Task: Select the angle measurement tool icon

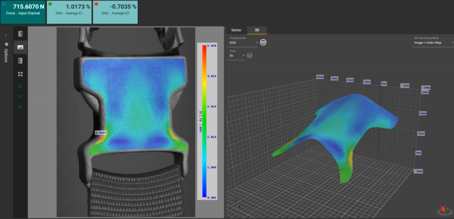Action: click(20, 87)
